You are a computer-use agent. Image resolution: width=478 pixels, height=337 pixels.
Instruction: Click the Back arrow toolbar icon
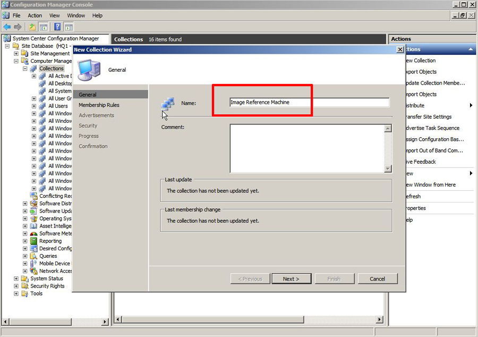click(x=7, y=27)
